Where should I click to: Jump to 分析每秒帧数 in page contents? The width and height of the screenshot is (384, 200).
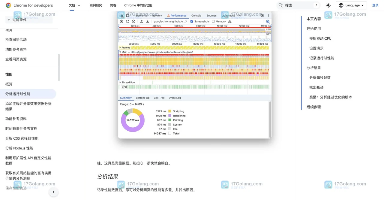[320, 77]
